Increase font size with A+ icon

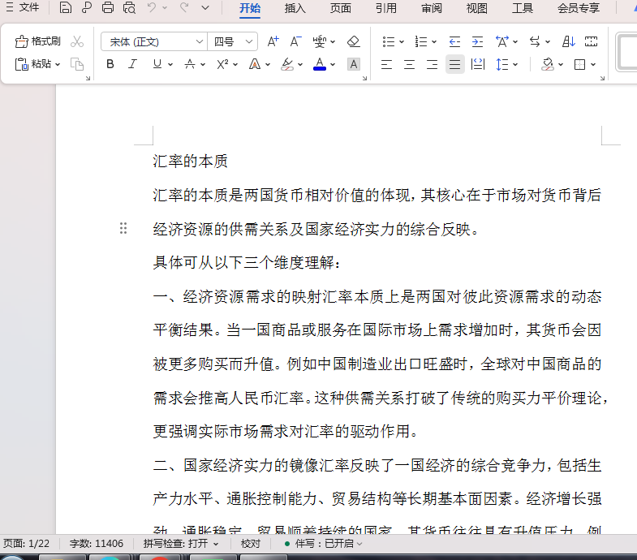(273, 41)
